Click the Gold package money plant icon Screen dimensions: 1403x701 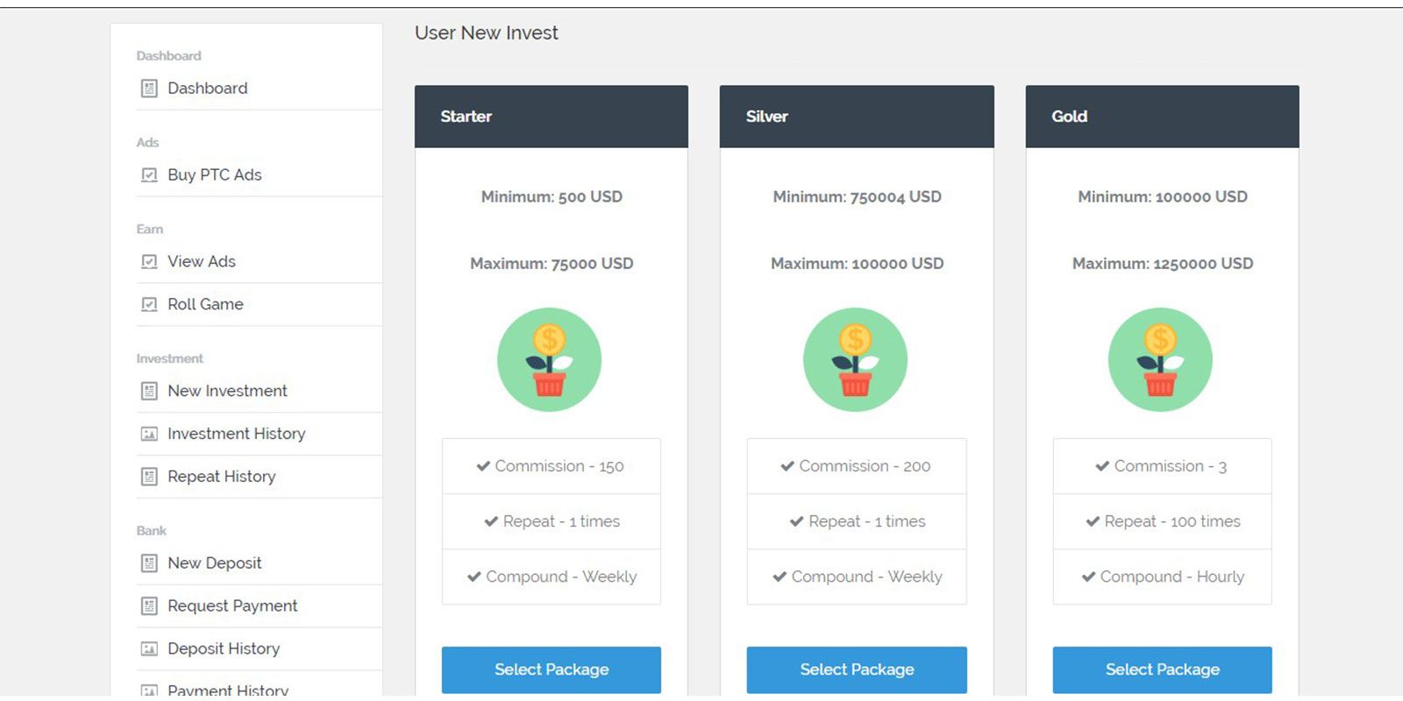click(1160, 359)
